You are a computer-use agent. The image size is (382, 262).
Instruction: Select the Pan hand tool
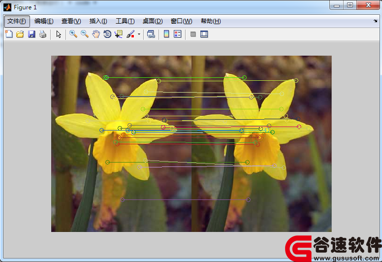96,34
